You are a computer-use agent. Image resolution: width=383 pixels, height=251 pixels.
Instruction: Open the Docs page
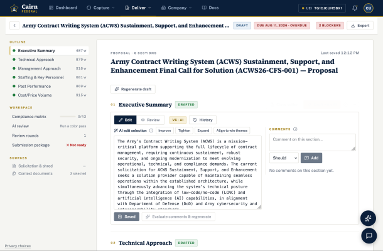click(x=210, y=8)
